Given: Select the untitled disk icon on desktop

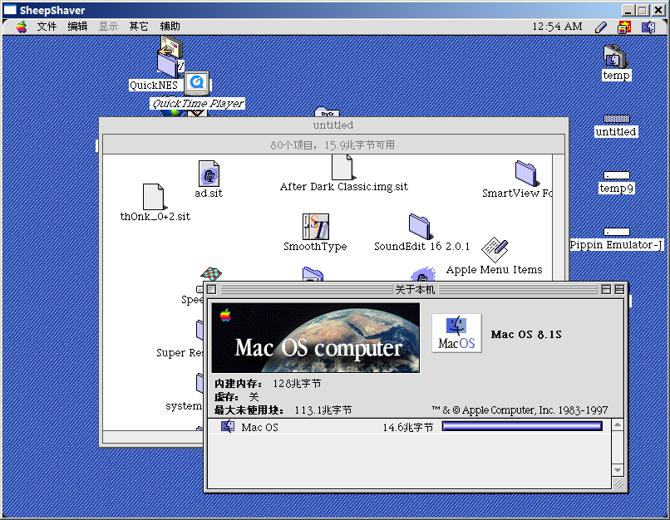Looking at the screenshot, I should click(x=616, y=119).
